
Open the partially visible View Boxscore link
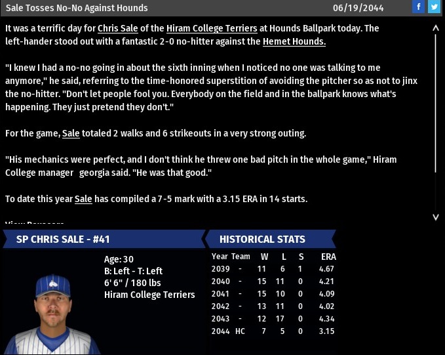34,224
